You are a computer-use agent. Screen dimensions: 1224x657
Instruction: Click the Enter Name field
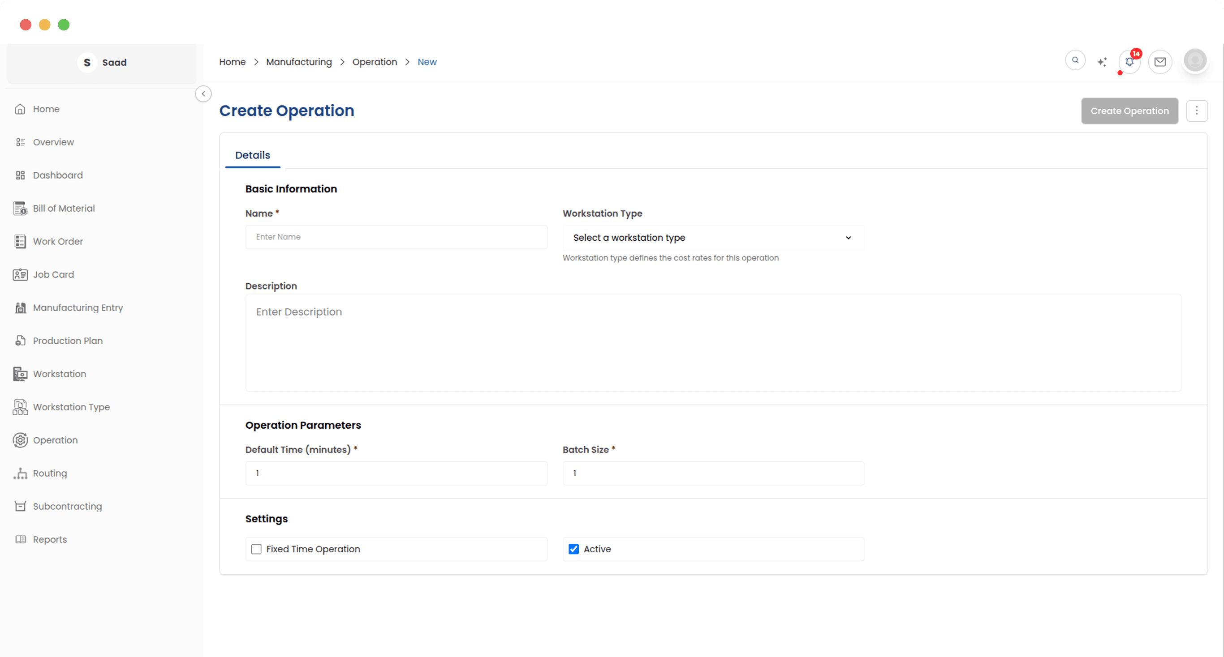pyautogui.click(x=396, y=236)
